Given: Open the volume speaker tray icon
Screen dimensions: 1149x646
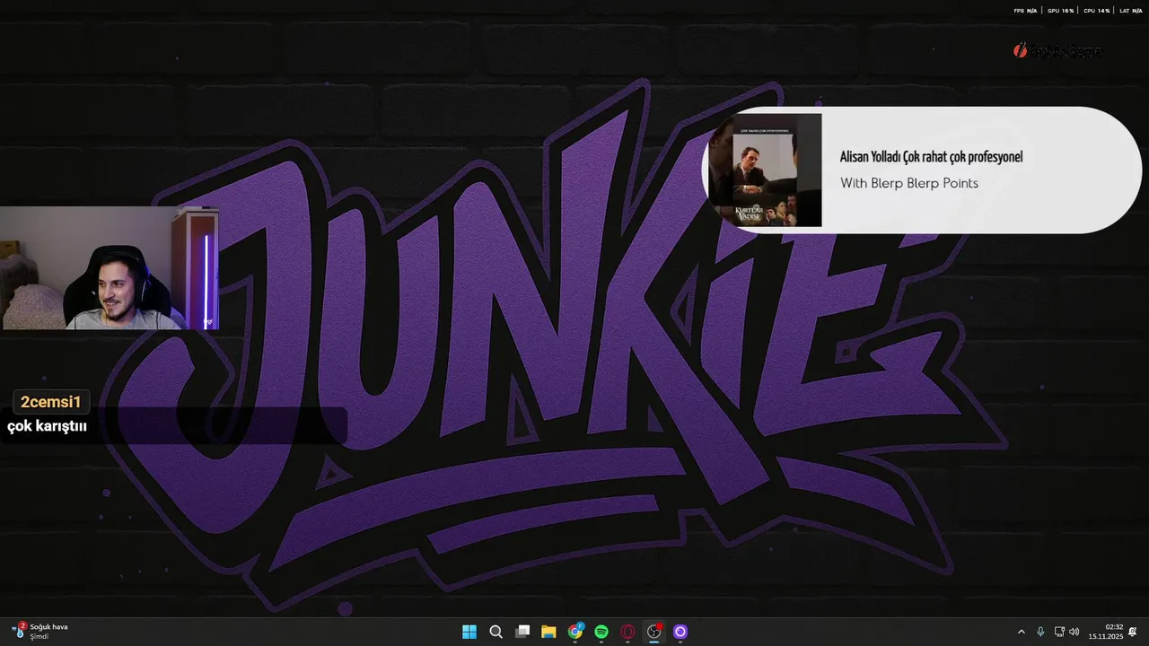Looking at the screenshot, I should point(1074,632).
